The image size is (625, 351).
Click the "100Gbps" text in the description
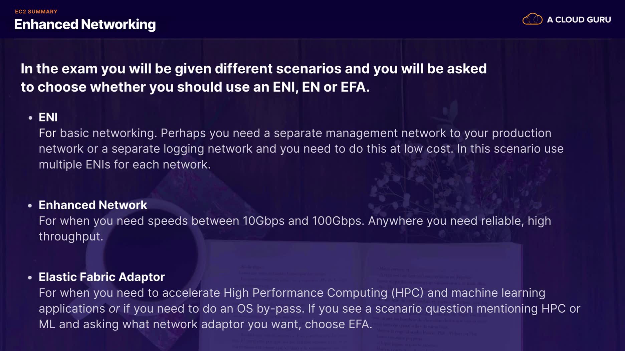[338, 221]
